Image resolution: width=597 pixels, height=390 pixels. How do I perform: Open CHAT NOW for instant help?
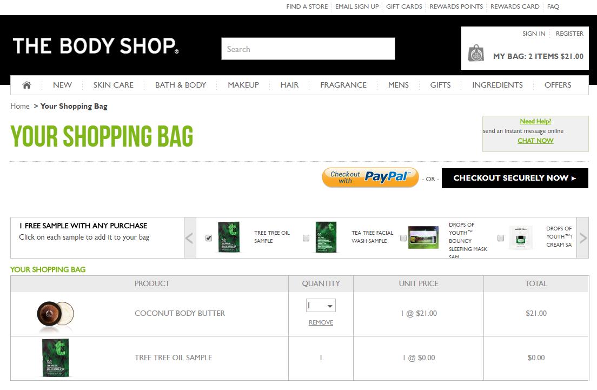[x=535, y=140]
